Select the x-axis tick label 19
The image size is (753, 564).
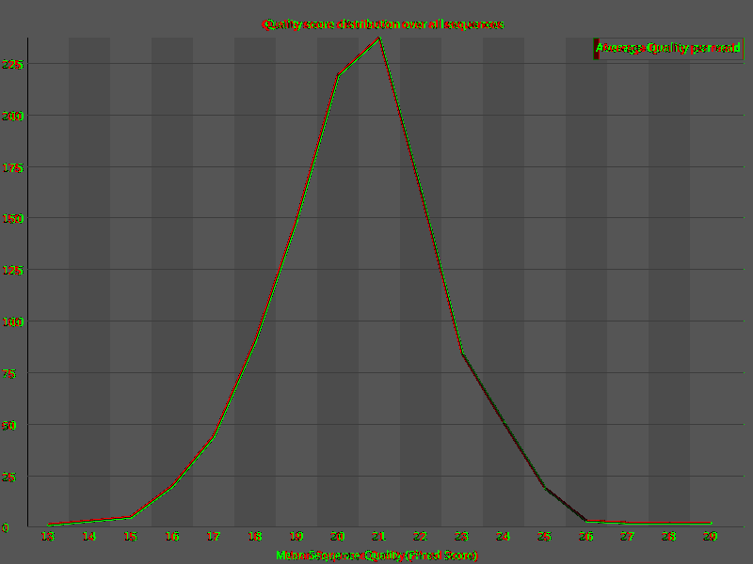[x=296, y=536]
